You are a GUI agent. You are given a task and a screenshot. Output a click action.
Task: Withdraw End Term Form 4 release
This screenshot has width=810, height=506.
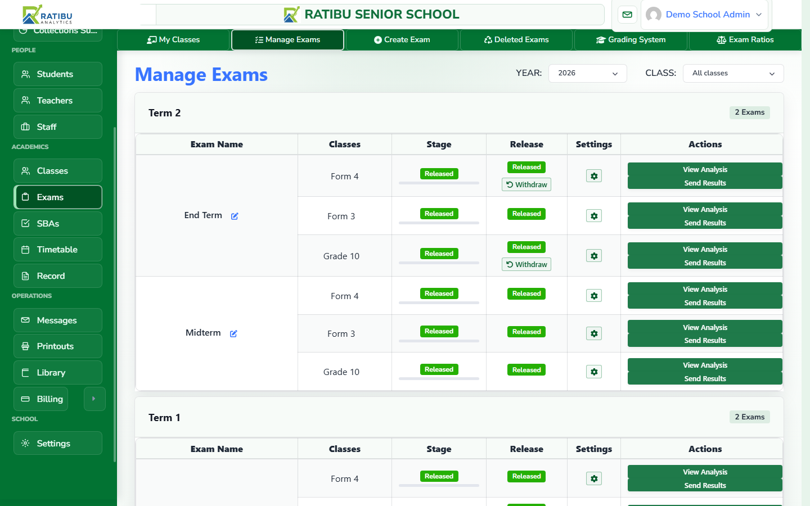click(526, 184)
